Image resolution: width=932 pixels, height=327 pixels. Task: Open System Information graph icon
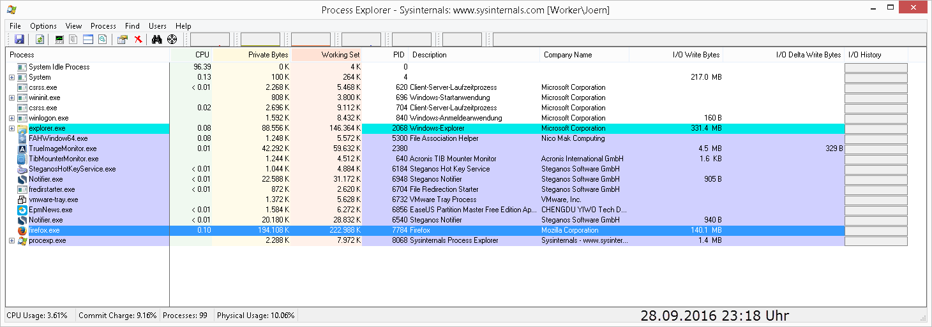tap(60, 40)
